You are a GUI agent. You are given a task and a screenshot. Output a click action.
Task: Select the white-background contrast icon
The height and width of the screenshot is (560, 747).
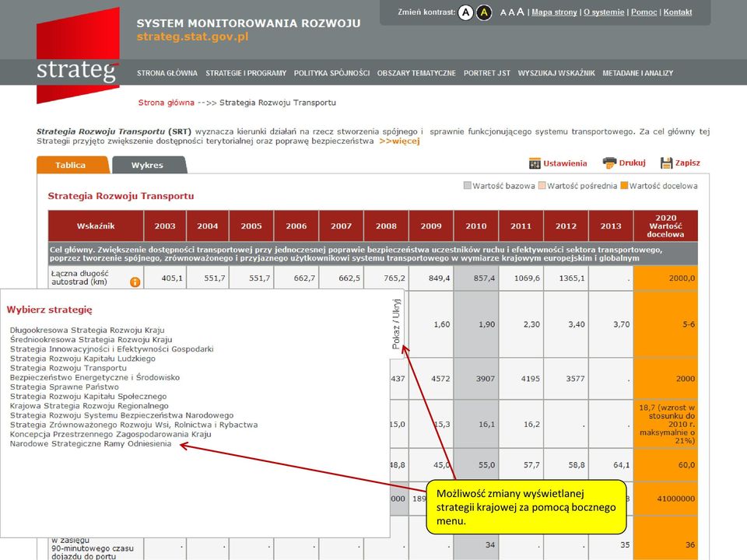(465, 12)
